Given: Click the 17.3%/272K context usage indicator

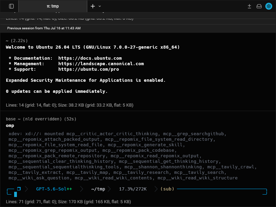Looking at the screenshot, I should tap(133, 189).
